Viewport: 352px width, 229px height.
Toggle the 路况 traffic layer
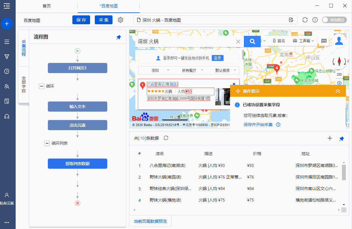coord(278,41)
